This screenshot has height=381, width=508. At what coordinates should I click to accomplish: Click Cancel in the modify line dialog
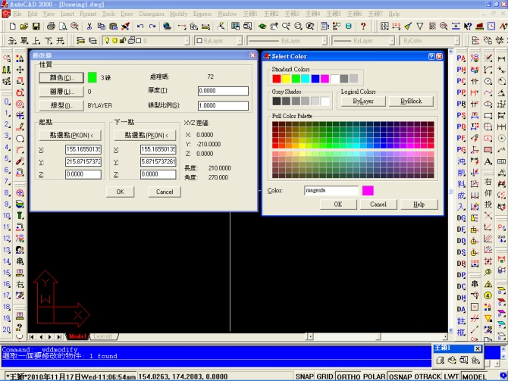pyautogui.click(x=165, y=192)
